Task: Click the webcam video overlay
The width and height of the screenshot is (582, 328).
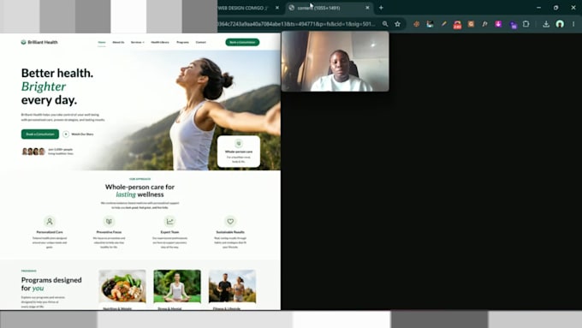Action: coord(336,62)
